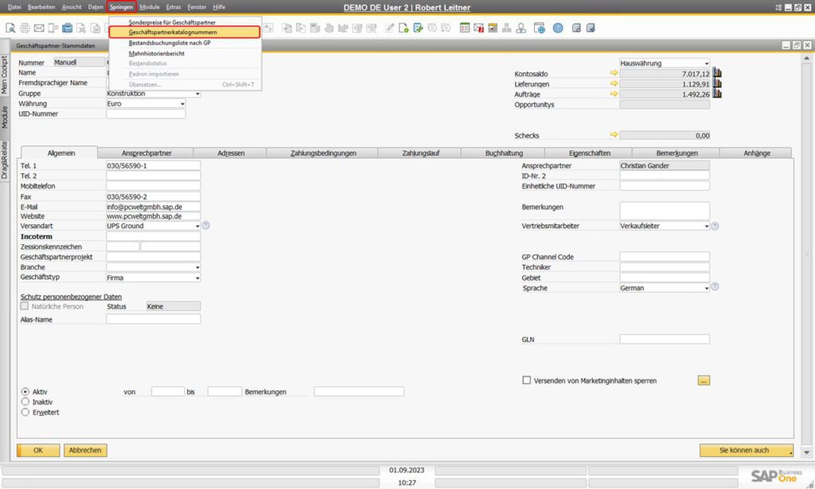Enable Versenden von Marketinginhalten sperren checkbox
This screenshot has height=489, width=815.
(526, 380)
